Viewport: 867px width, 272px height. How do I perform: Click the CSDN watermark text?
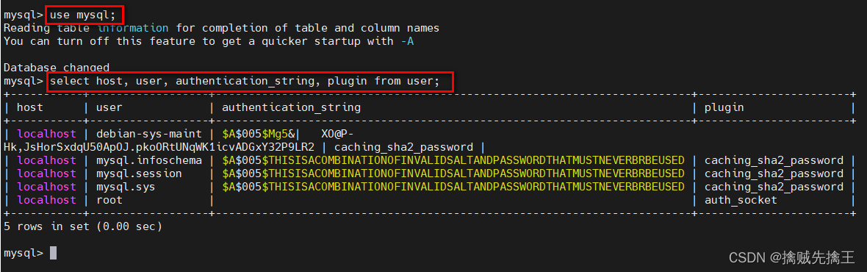coord(791,257)
